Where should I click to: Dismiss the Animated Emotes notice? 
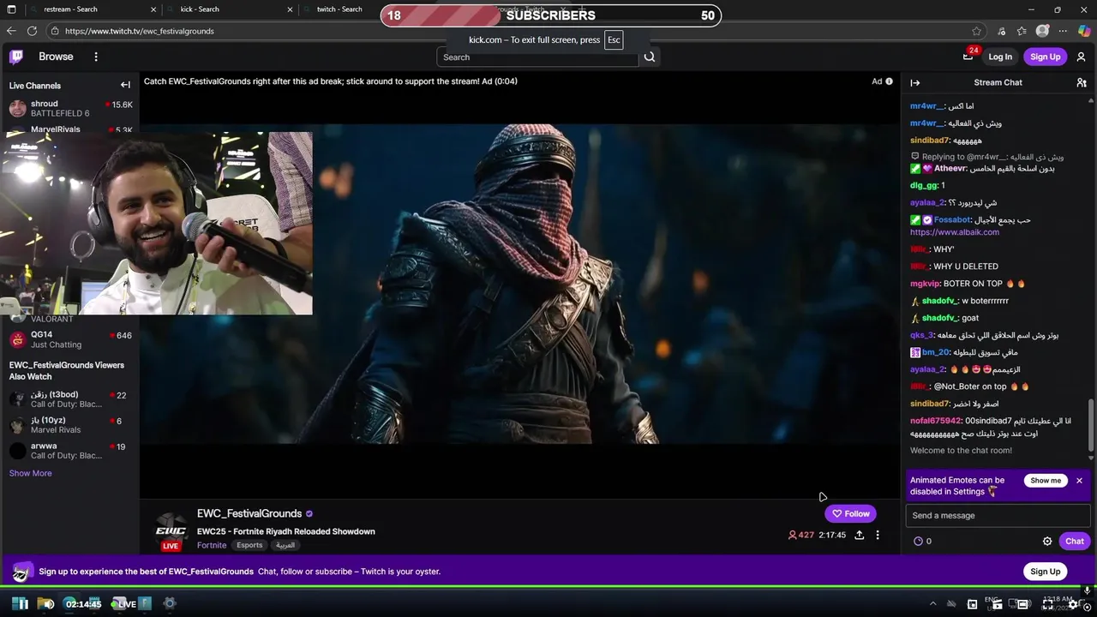1079,481
